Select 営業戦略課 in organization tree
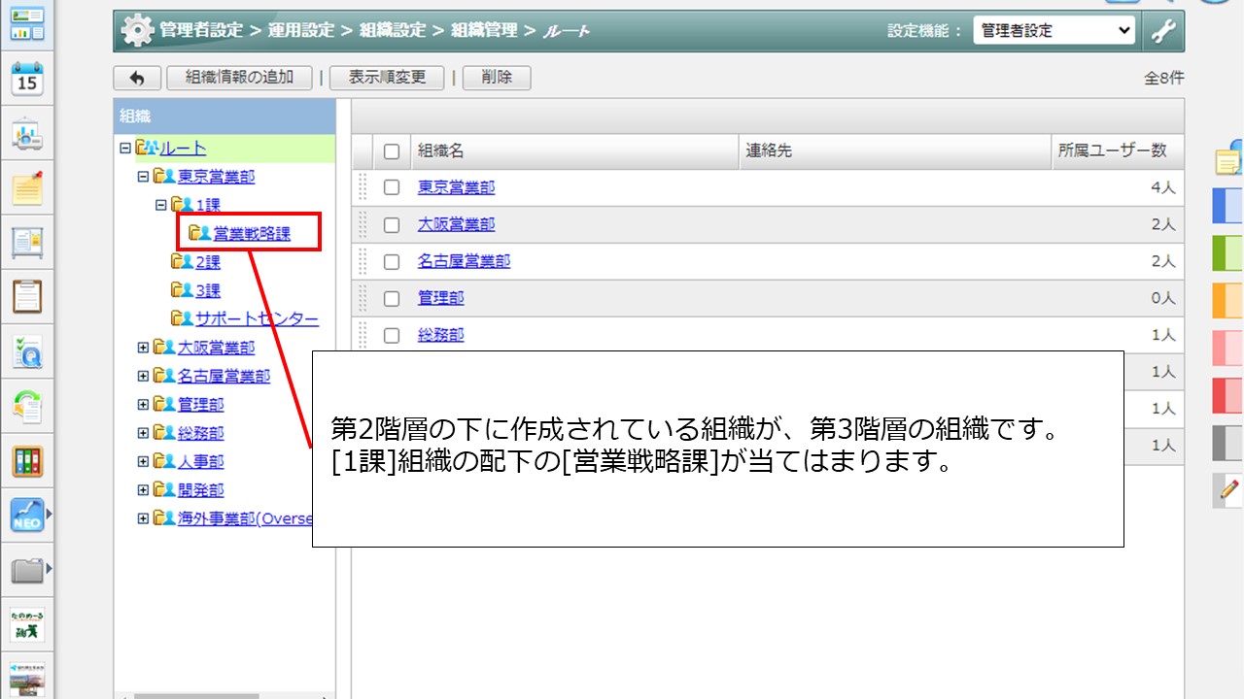Image resolution: width=1244 pixels, height=699 pixels. 252,234
